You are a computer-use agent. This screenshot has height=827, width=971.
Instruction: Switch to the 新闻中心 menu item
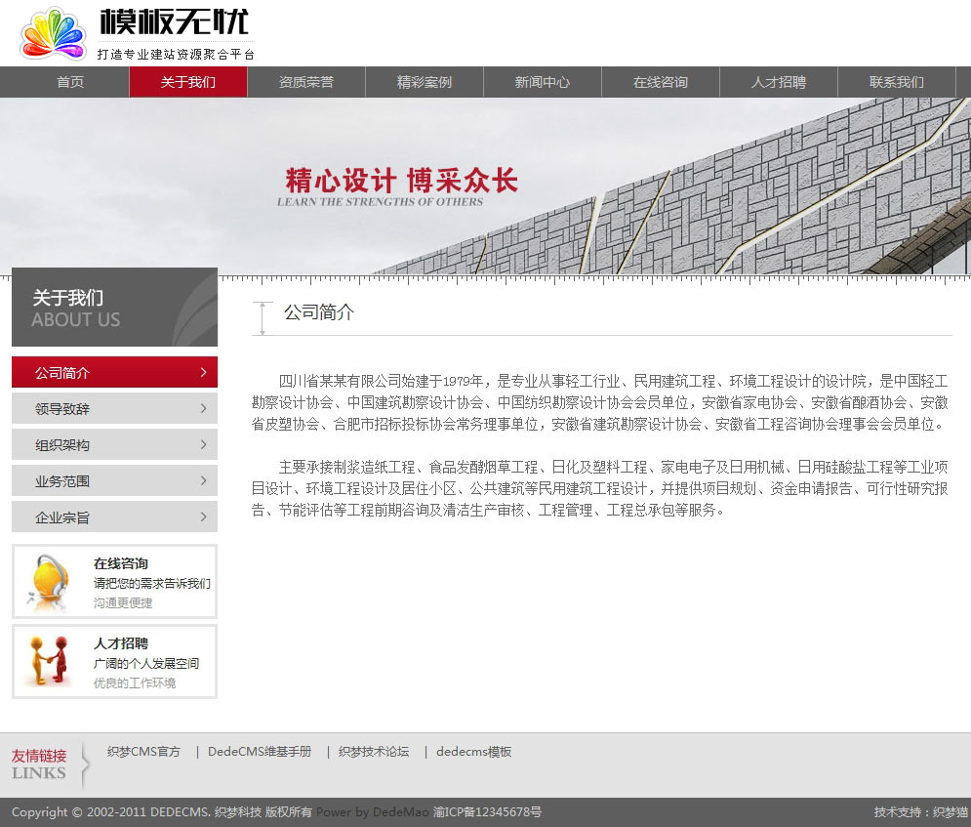click(x=543, y=82)
